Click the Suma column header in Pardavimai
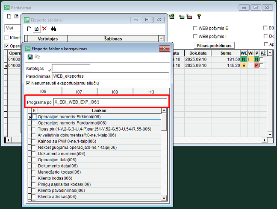277x209 pixels. tap(226, 53)
